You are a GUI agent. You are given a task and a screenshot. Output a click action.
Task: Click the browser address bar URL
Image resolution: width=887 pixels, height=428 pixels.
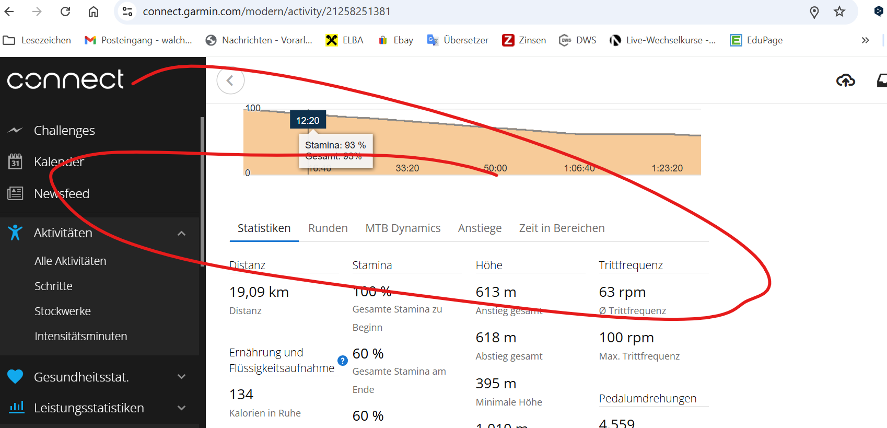pyautogui.click(x=266, y=11)
